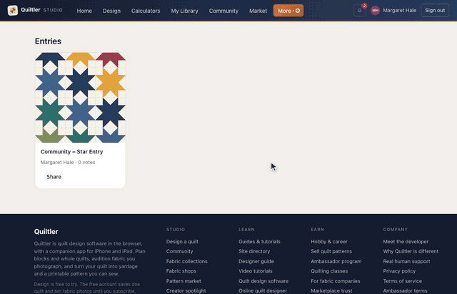Open Quilting classes link
The width and height of the screenshot is (457, 294).
(x=329, y=271)
